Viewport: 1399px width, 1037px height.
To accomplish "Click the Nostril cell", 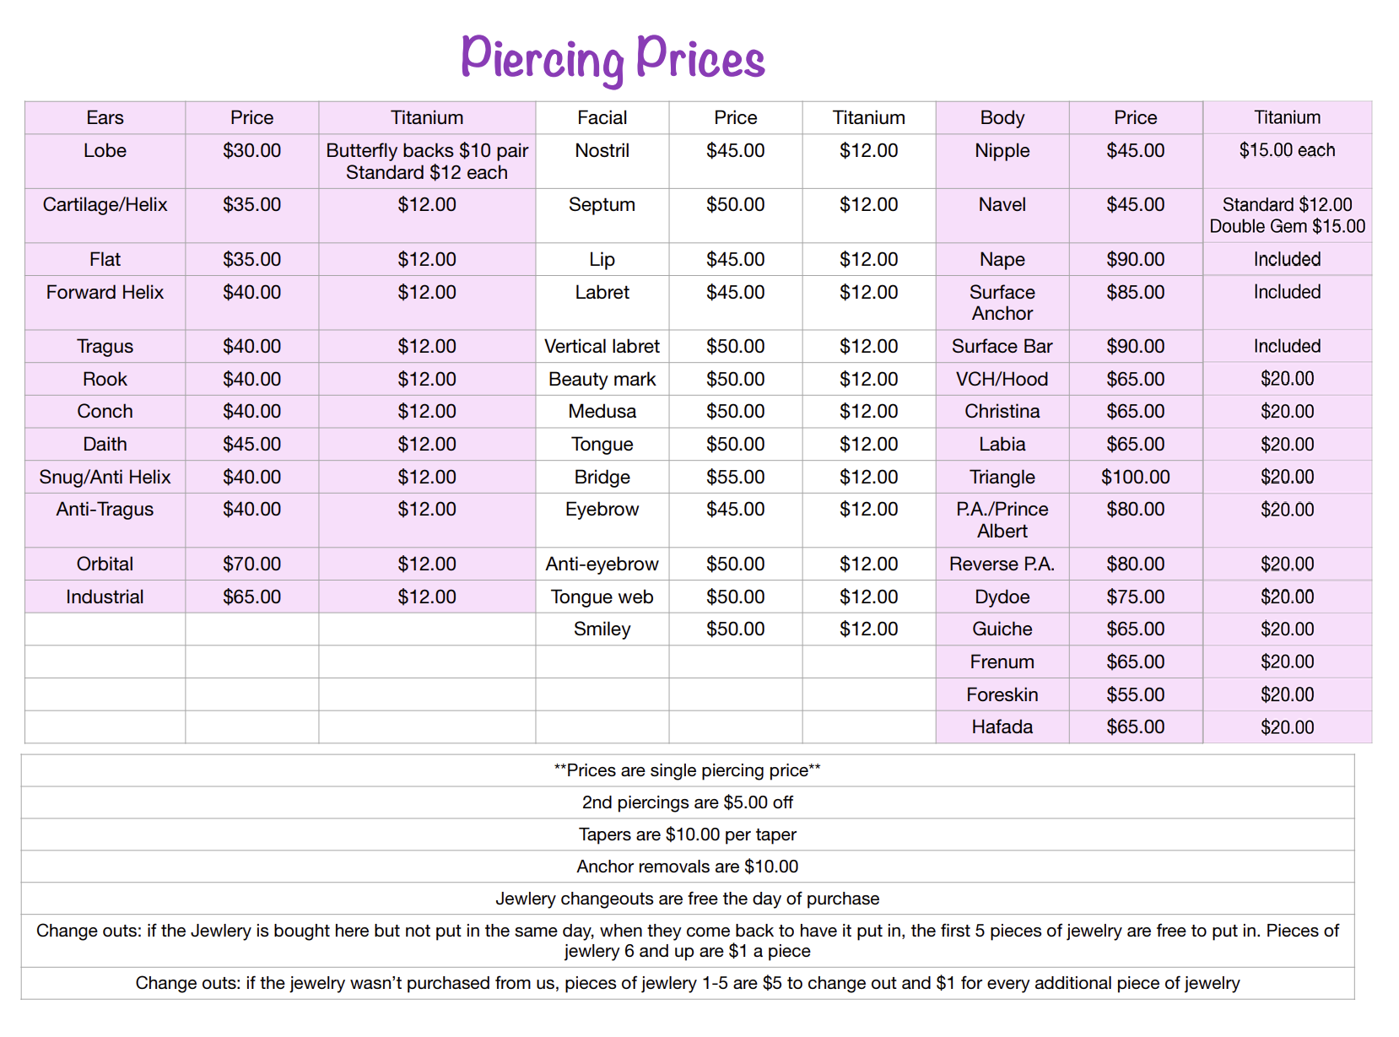I will click(602, 151).
